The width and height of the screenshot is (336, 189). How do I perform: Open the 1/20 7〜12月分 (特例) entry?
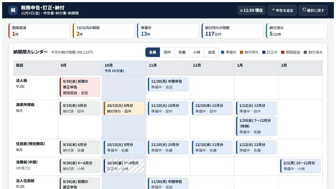pyautogui.click(x=256, y=126)
